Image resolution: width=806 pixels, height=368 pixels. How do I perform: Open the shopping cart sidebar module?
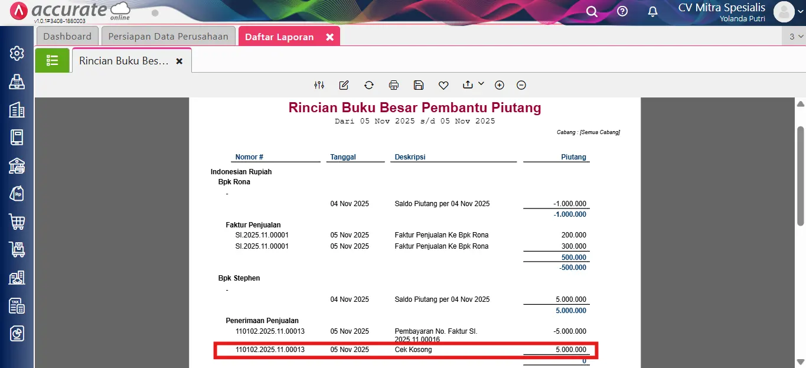pos(17,222)
